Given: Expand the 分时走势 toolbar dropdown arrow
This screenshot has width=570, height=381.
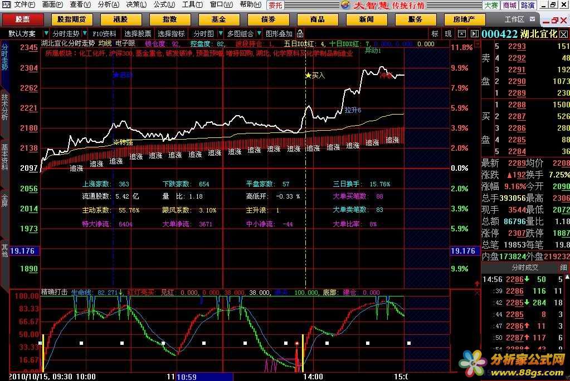Looking at the screenshot, I should coord(85,33).
